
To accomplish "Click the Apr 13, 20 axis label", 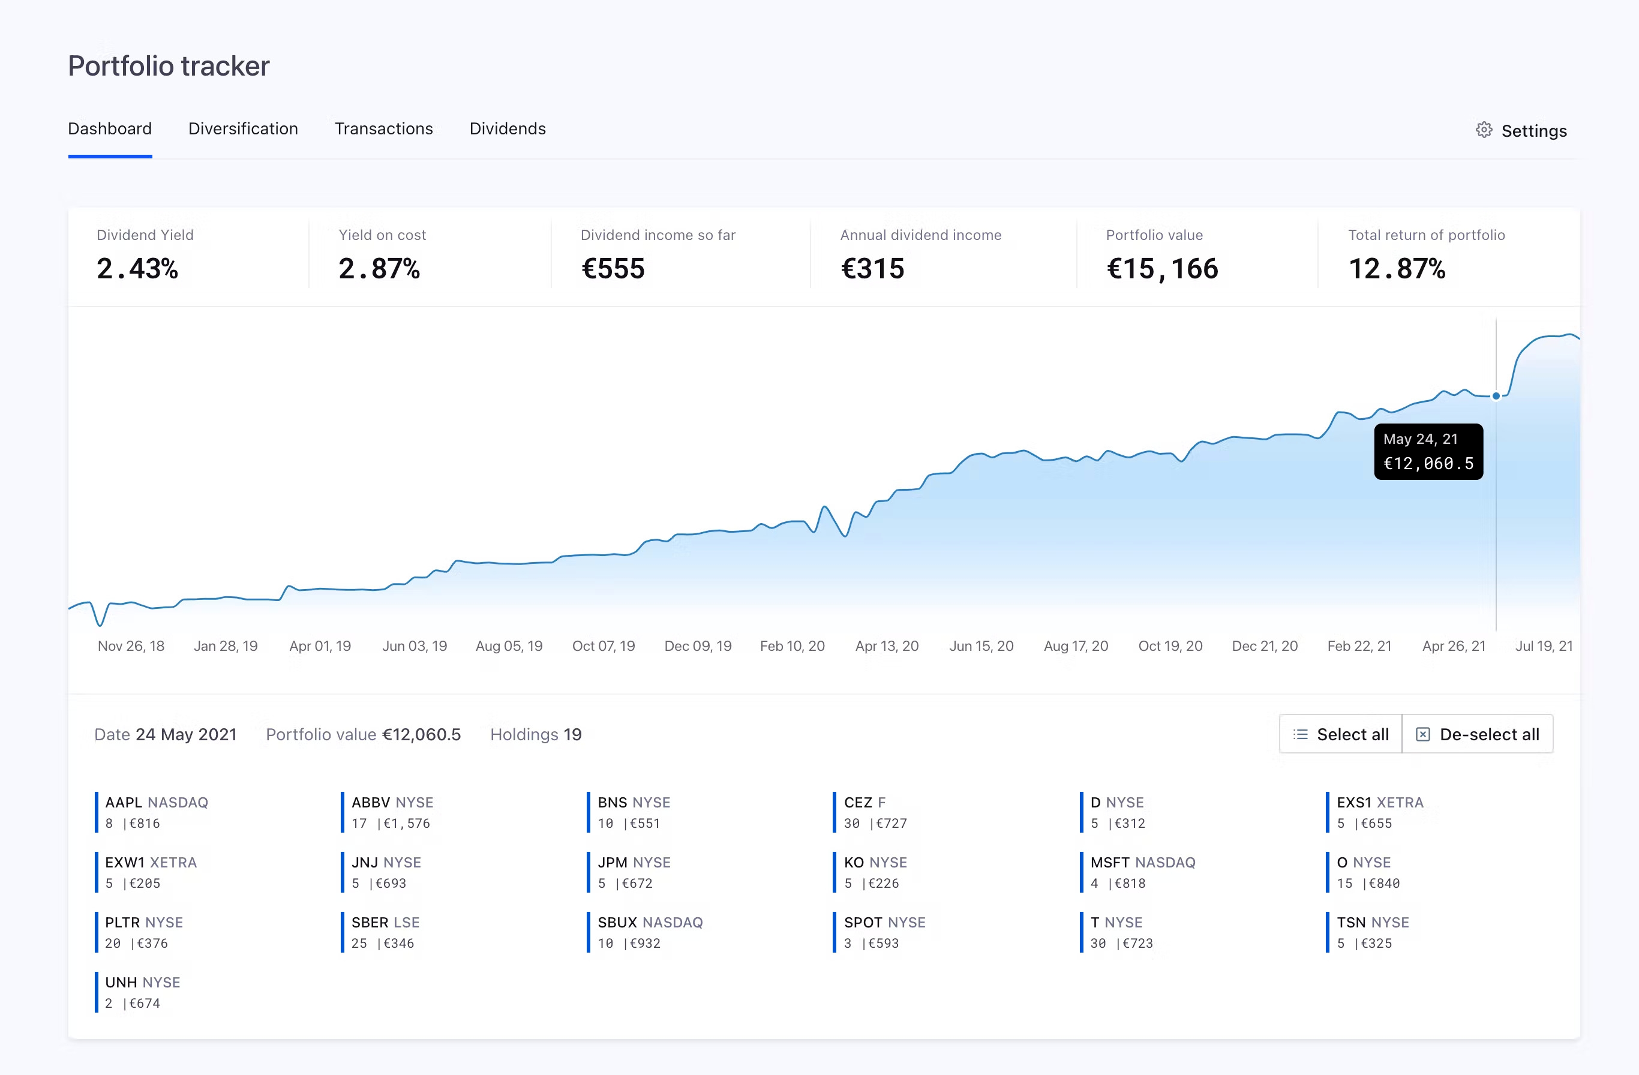I will 886,646.
